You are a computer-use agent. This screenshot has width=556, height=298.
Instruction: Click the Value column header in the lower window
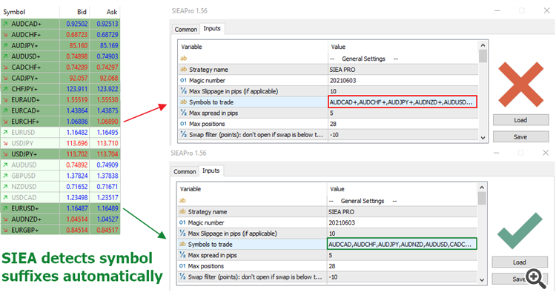[337, 189]
